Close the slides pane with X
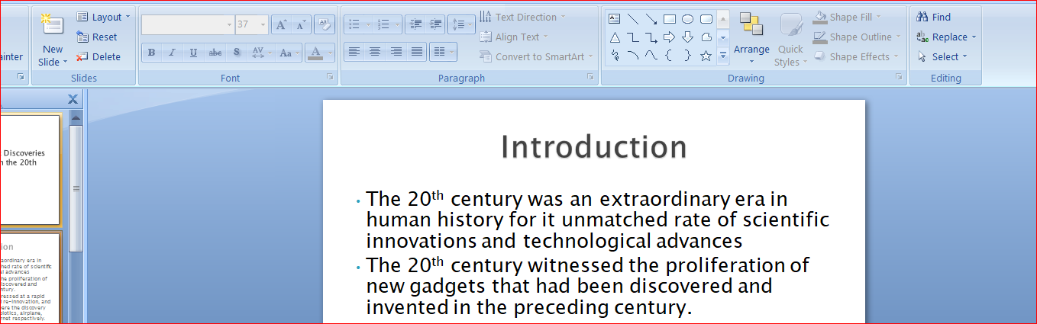Viewport: 1037px width, 324px height. coord(73,99)
